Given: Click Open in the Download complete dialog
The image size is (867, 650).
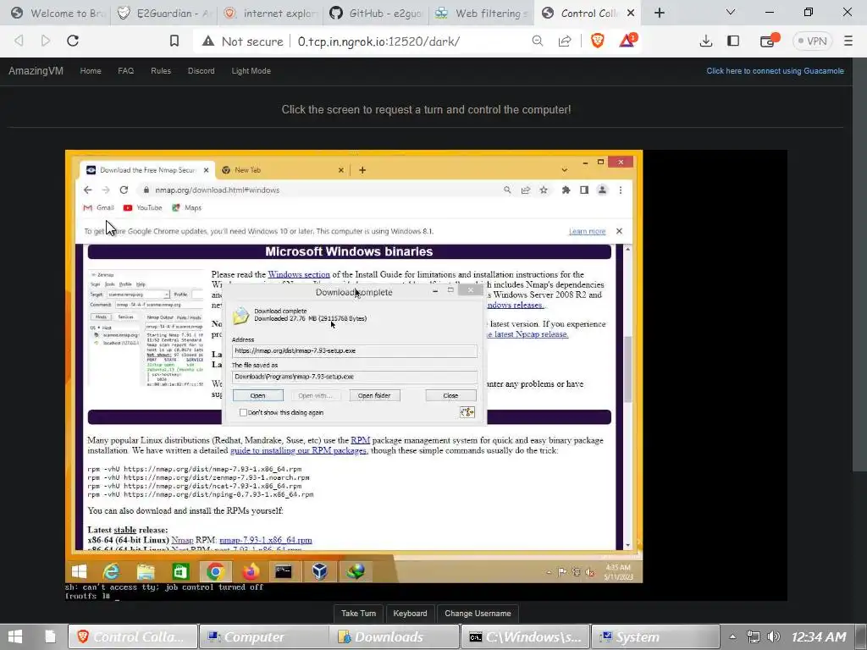Looking at the screenshot, I should [x=257, y=396].
